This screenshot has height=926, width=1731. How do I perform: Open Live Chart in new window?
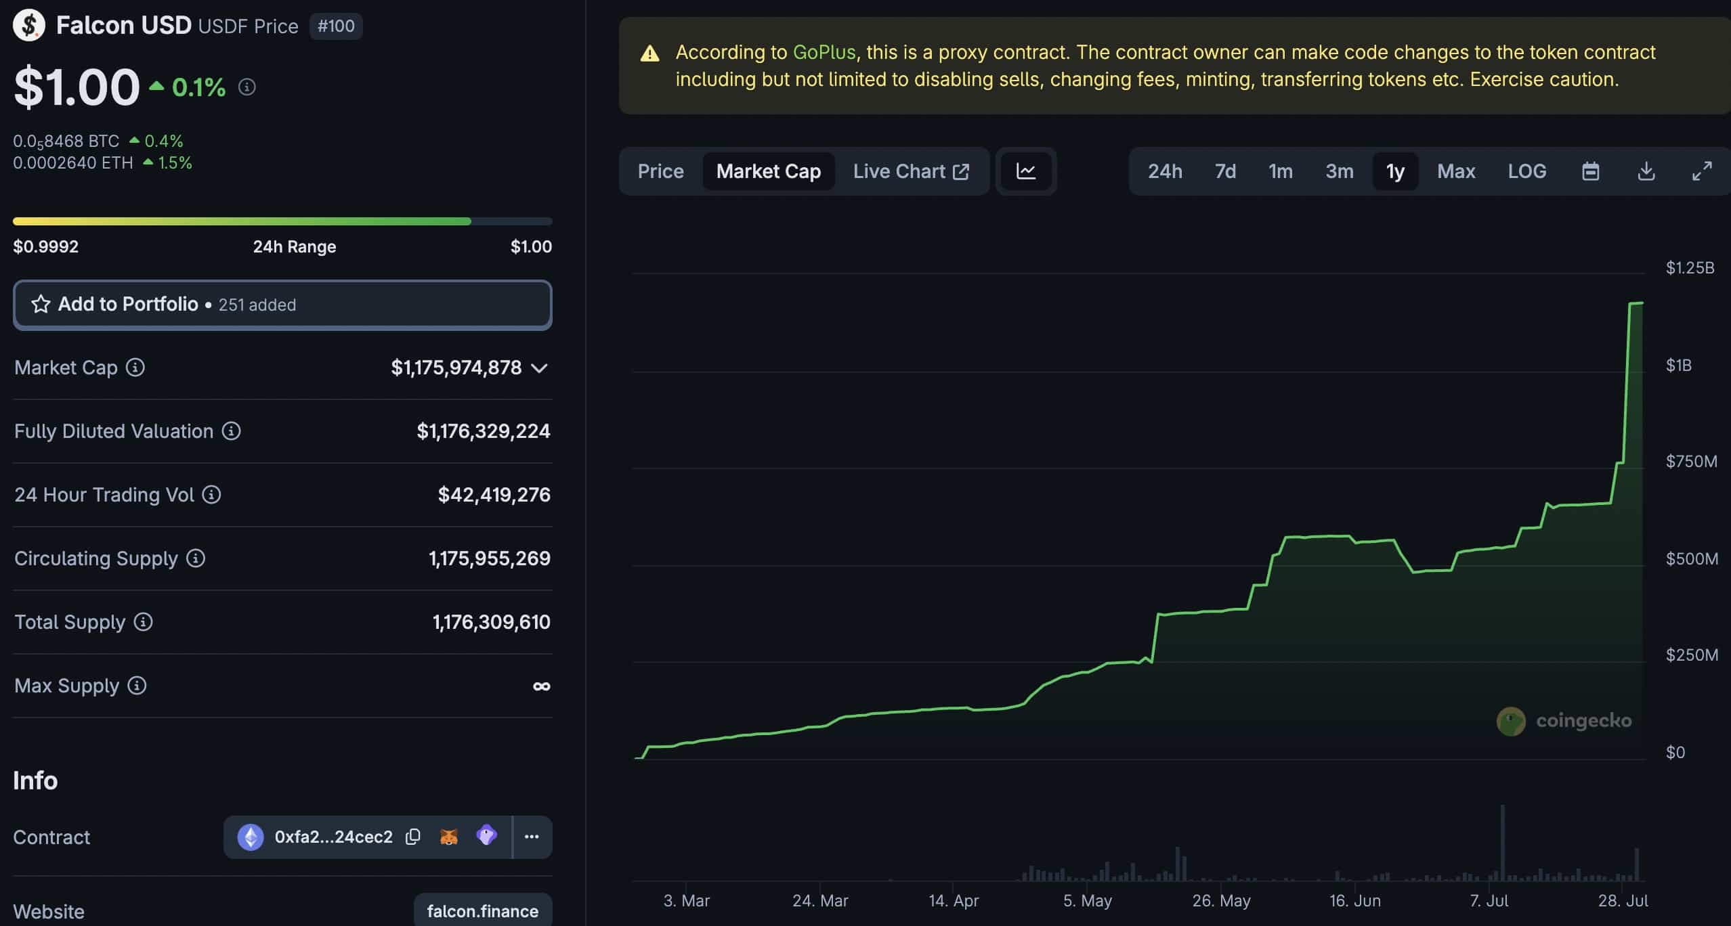[x=911, y=171]
